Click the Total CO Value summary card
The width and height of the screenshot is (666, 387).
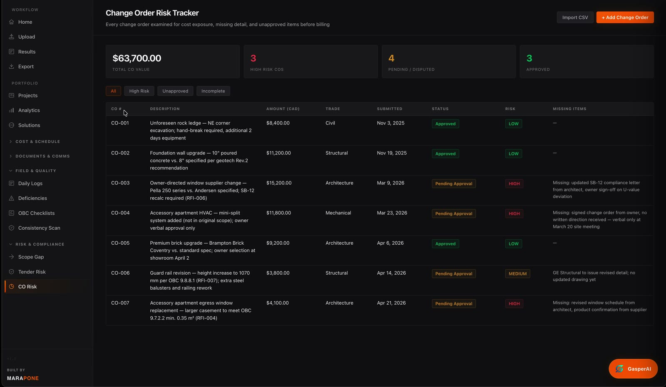click(173, 62)
